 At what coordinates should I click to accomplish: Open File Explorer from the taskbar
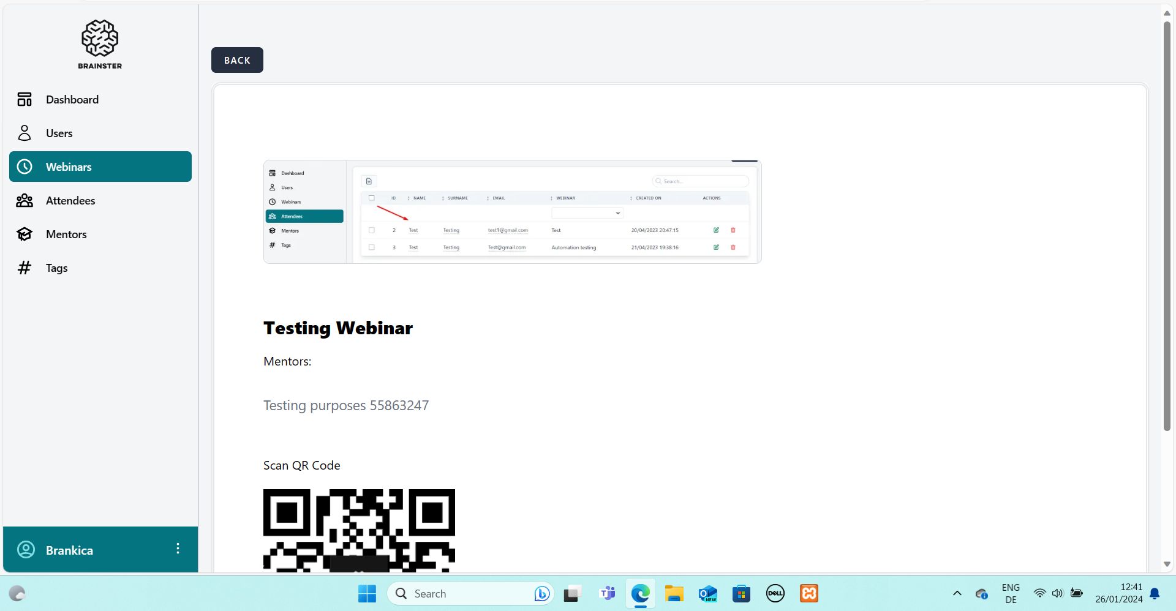coord(674,593)
